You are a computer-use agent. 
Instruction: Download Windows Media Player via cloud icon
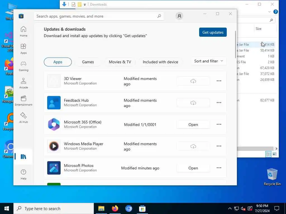coord(193,146)
